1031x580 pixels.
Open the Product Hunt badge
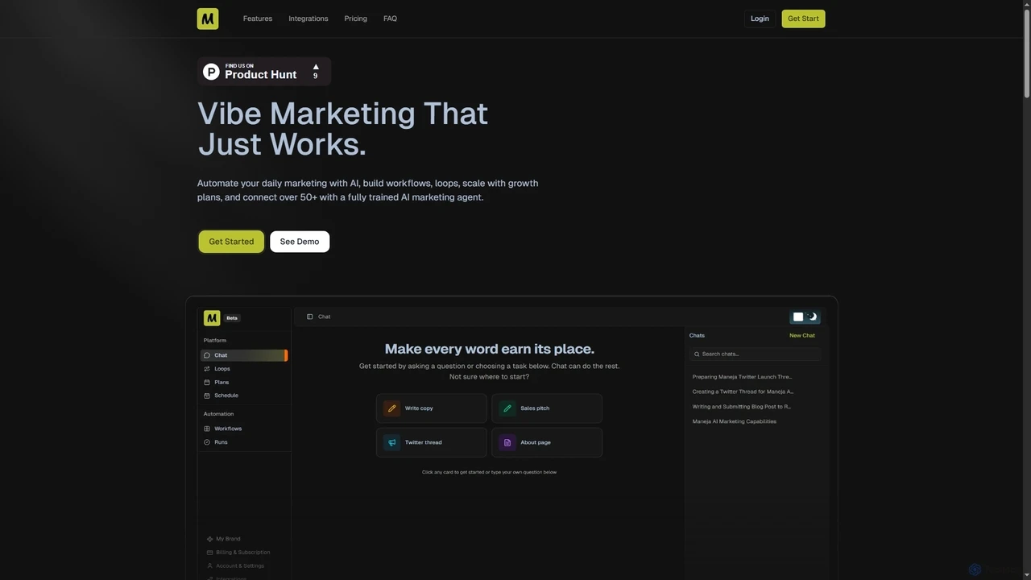(264, 72)
